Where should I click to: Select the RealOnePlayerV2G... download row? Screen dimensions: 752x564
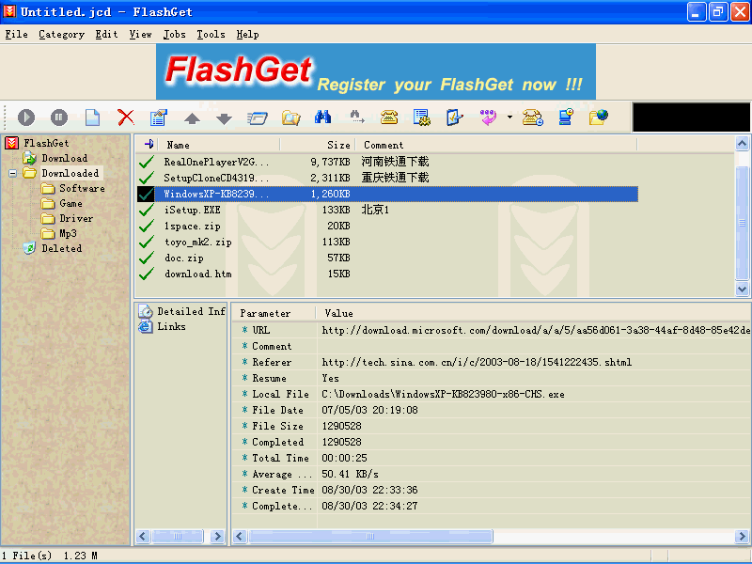point(387,162)
